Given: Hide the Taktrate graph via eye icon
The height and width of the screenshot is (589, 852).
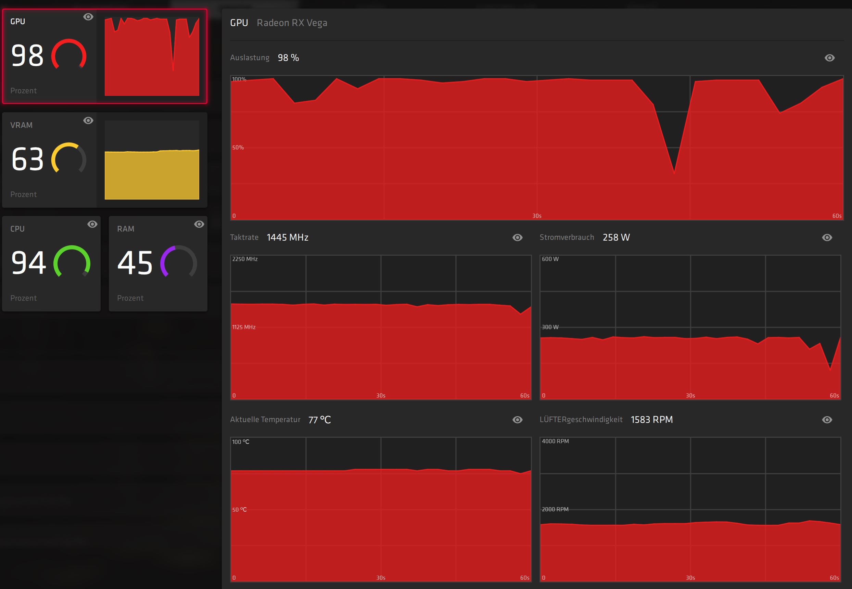Looking at the screenshot, I should [x=518, y=238].
